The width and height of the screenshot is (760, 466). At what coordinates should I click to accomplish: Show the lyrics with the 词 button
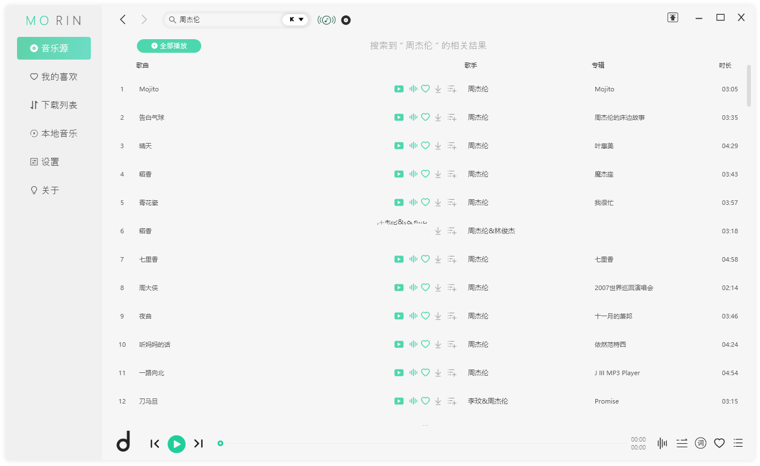click(x=701, y=443)
